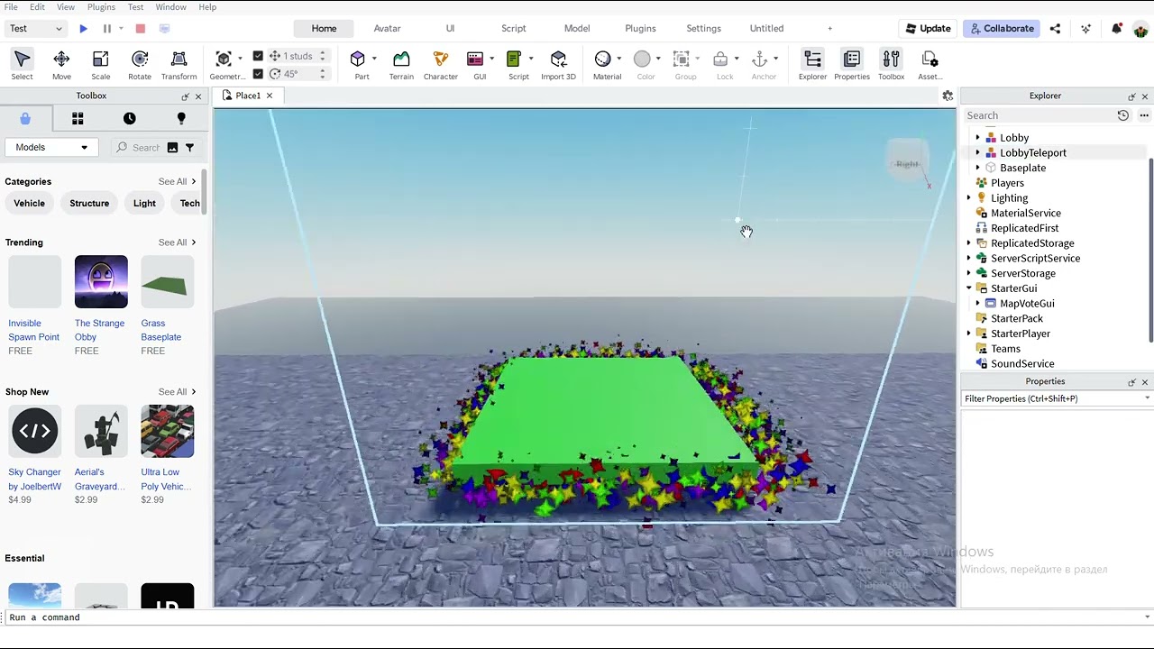This screenshot has height=649, width=1154.
Task: Switch to the UI ribbon tab
Action: coord(450,29)
